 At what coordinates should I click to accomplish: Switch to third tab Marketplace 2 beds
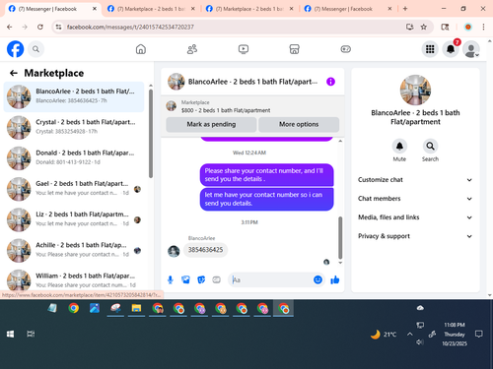click(x=249, y=9)
